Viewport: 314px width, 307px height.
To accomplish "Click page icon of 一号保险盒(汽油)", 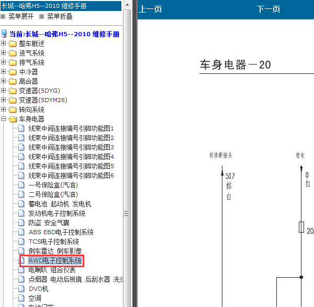I will (x=21, y=185).
